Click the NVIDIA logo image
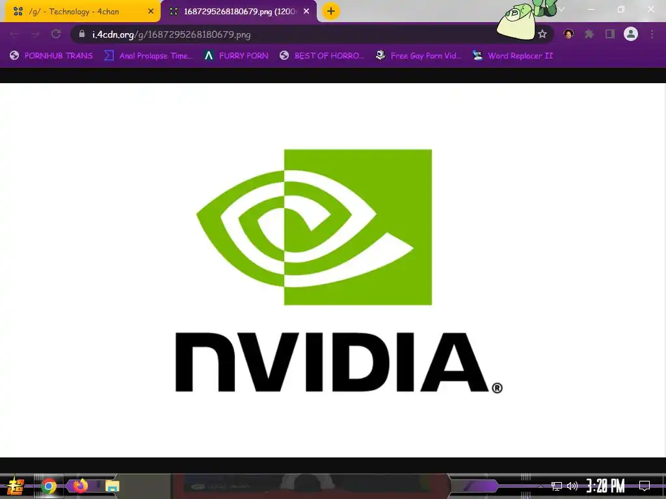666x499 pixels. [333, 270]
